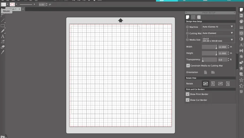Click the Transparency stepper arrows

tap(228, 59)
